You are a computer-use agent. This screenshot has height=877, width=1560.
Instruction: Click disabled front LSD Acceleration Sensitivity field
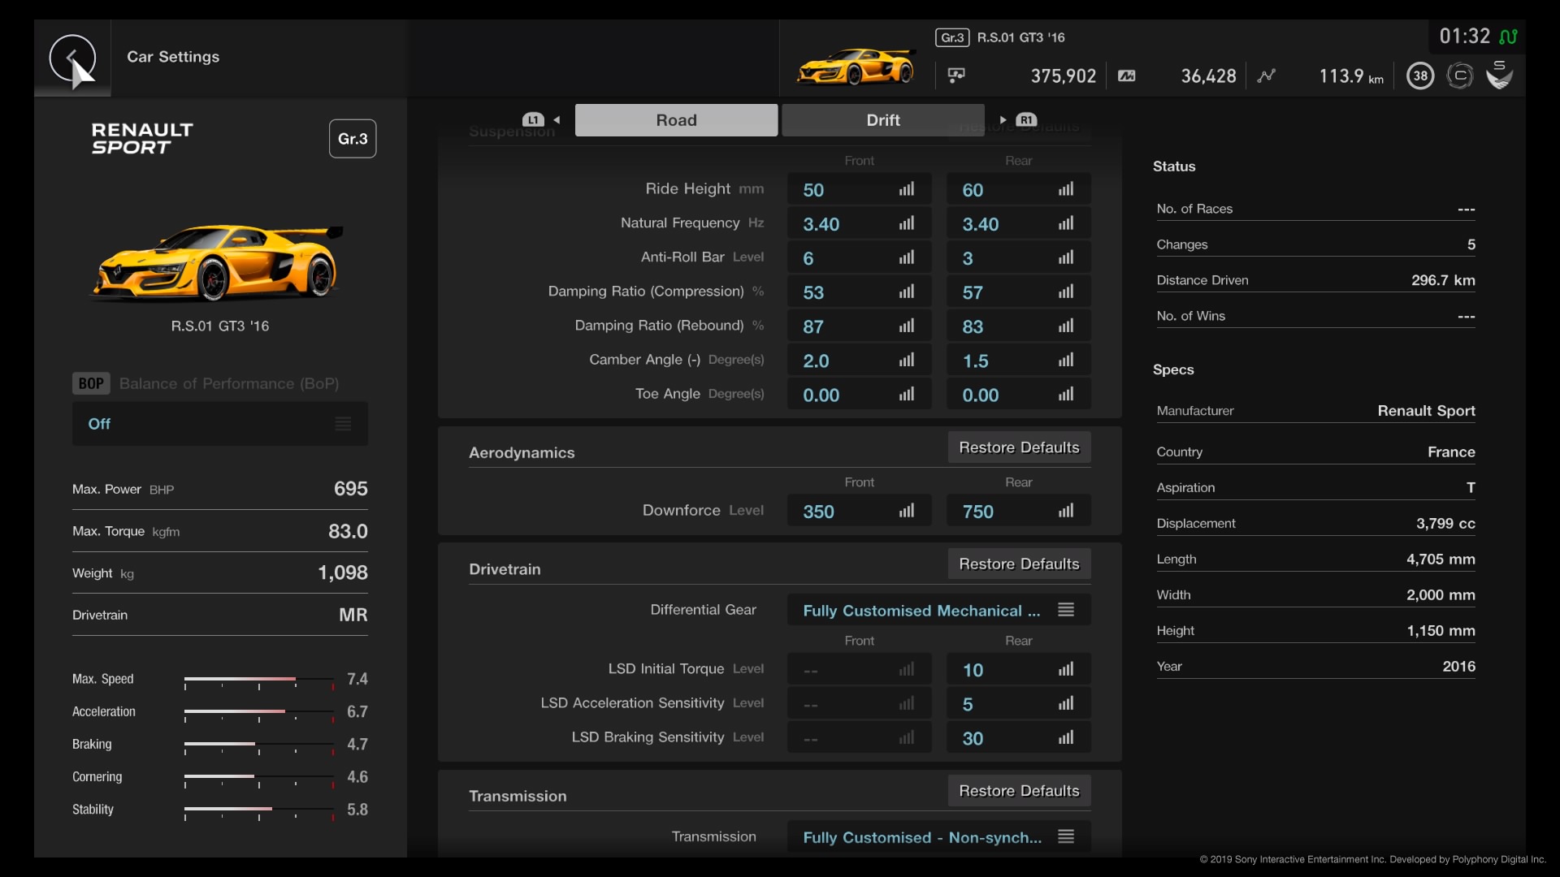(x=859, y=704)
